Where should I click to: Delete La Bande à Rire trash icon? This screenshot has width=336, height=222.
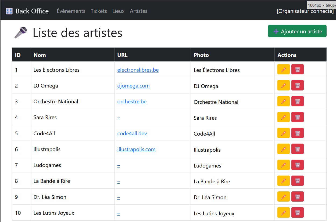point(297,181)
